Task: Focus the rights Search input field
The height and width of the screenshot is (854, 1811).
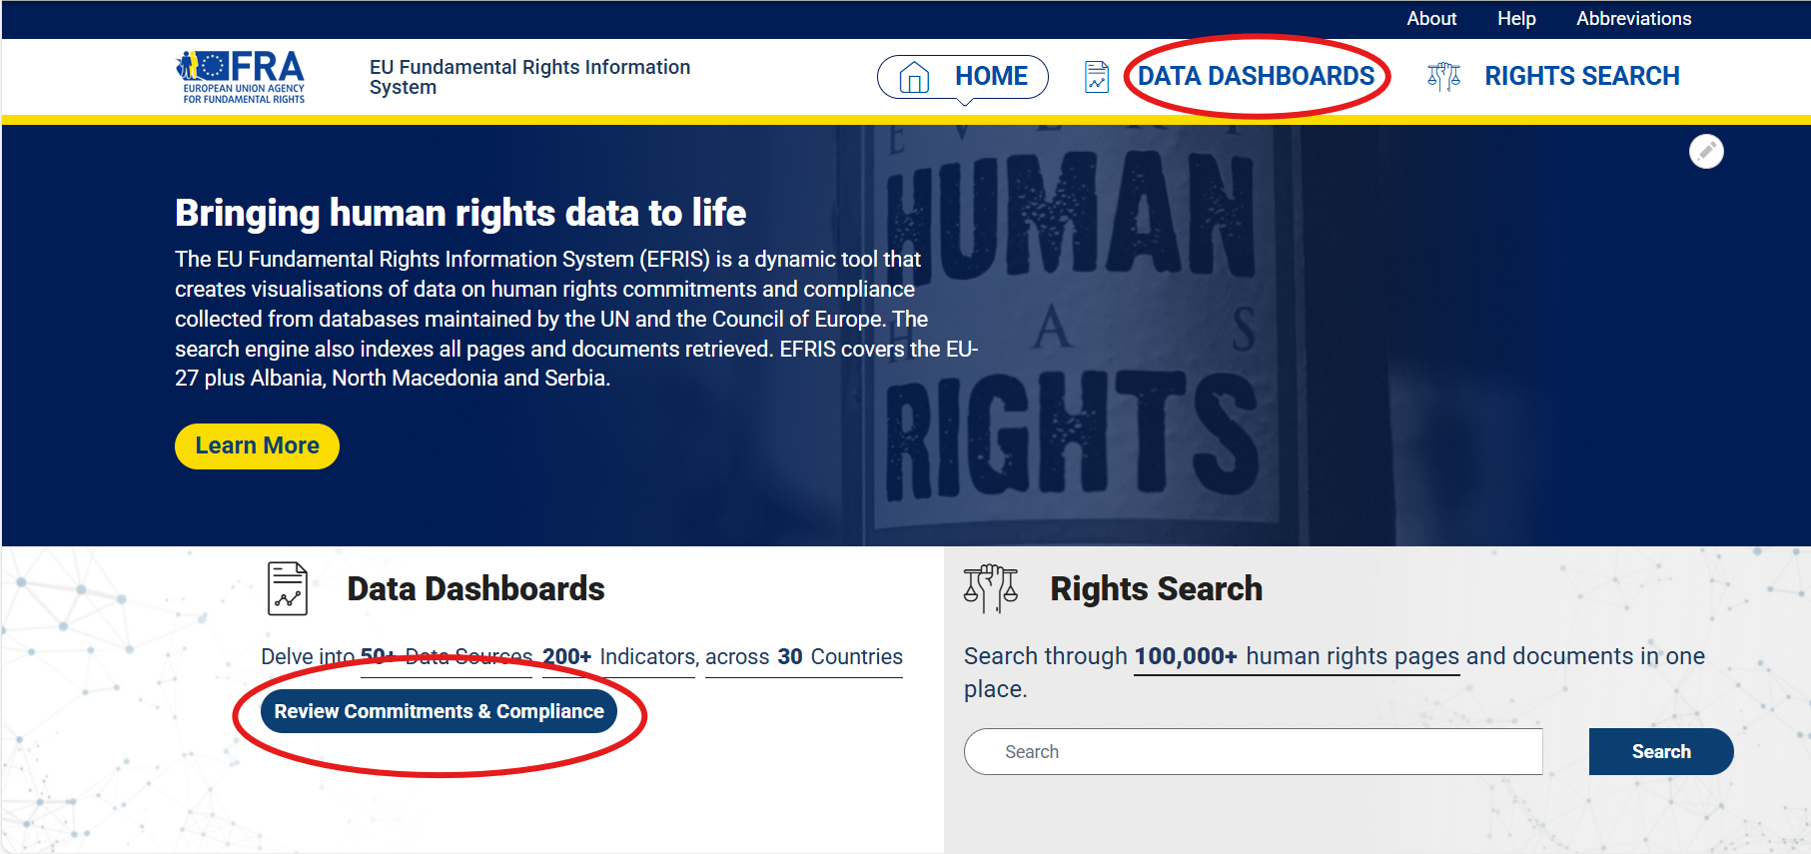Action: coord(1253,752)
